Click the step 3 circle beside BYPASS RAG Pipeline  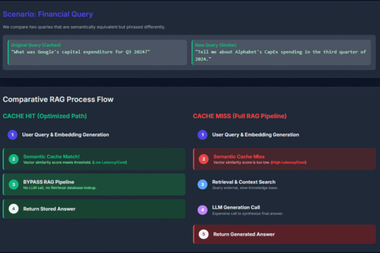coord(13,184)
